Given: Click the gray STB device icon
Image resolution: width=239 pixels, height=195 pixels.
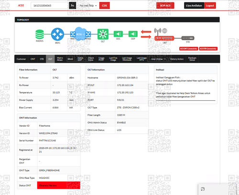Looking at the screenshot, I should coord(188,38).
